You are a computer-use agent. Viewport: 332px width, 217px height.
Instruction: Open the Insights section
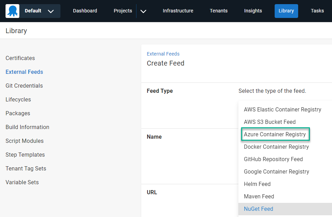tap(253, 11)
